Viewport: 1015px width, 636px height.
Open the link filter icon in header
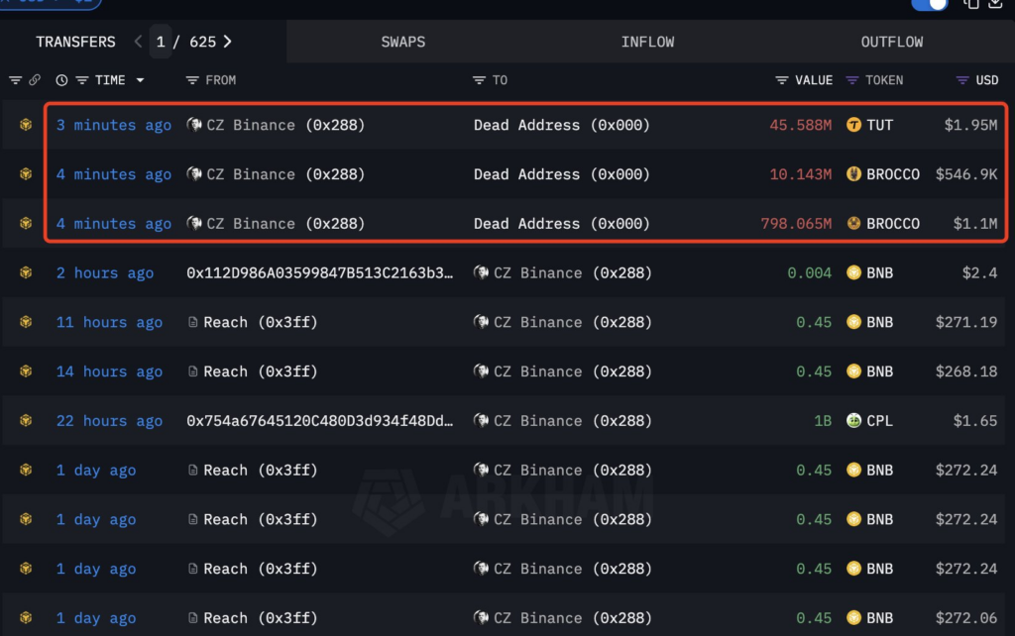(x=37, y=80)
